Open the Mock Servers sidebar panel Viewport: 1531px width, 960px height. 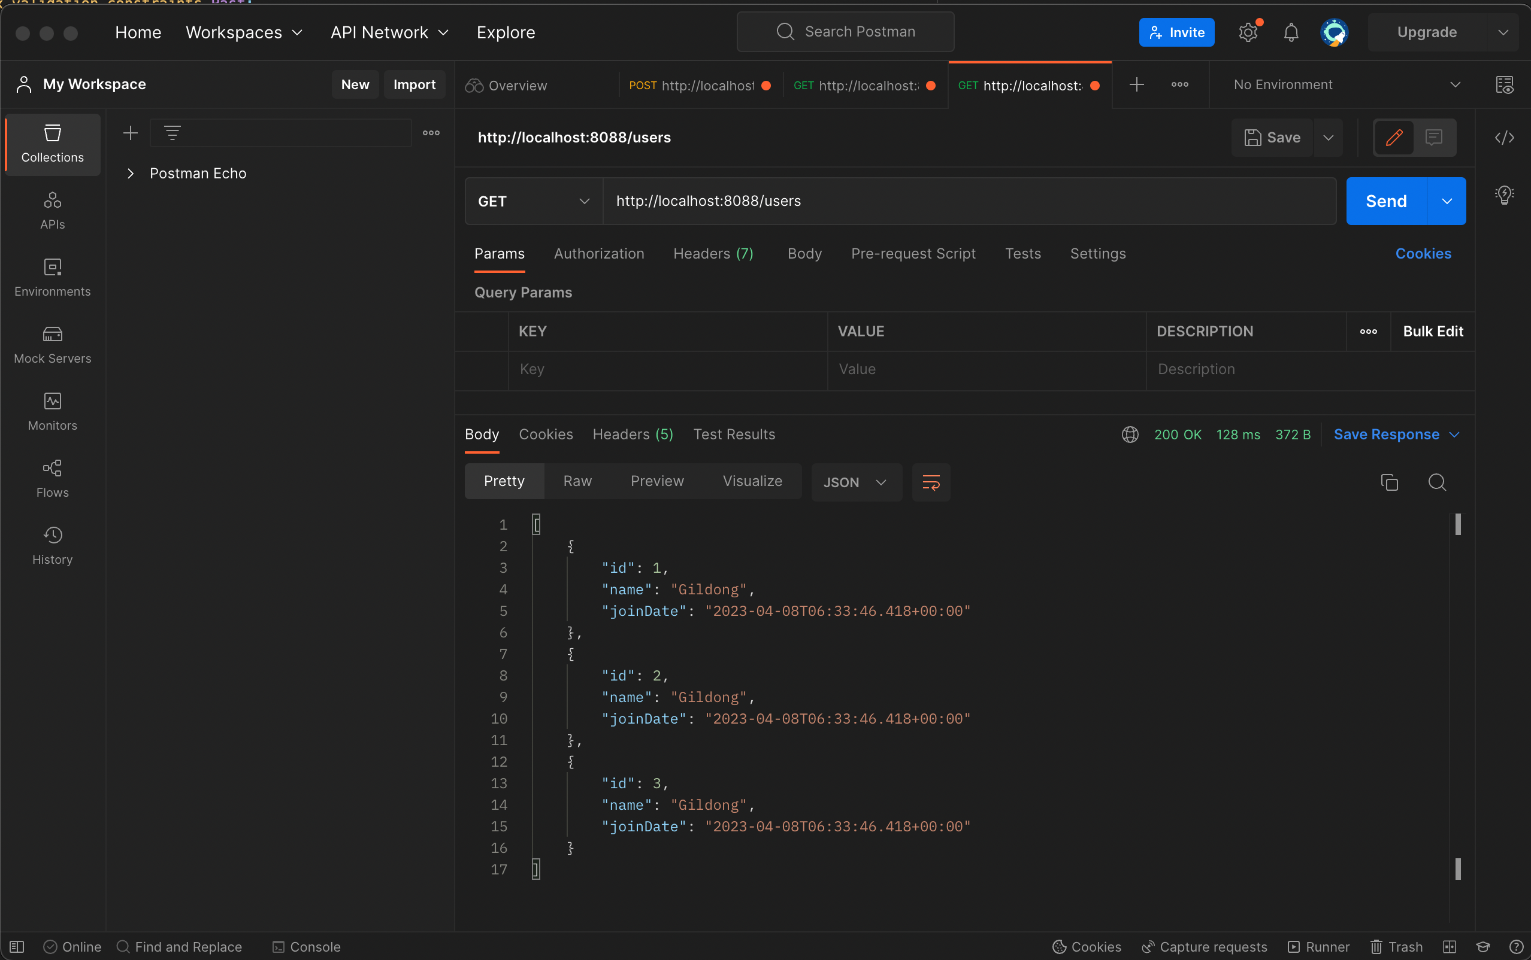(52, 345)
